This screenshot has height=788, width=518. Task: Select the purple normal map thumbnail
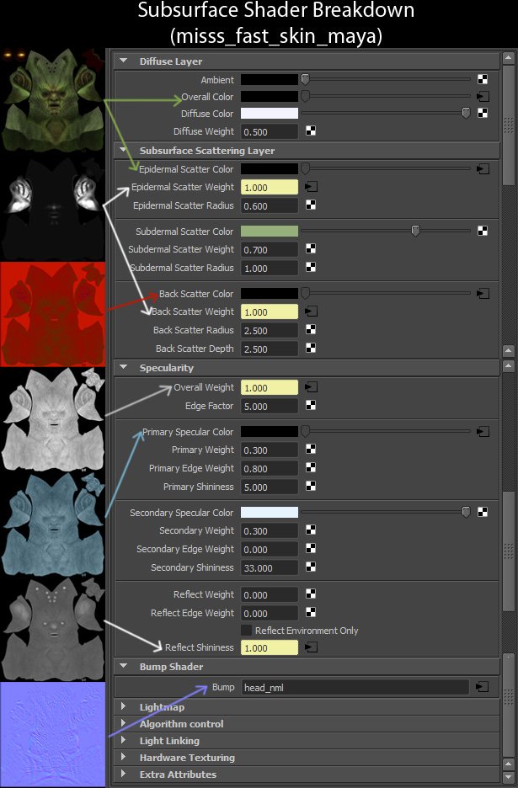(x=52, y=734)
